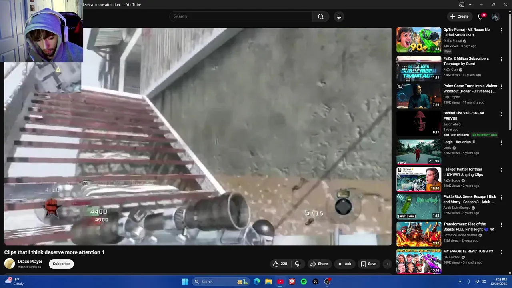Save video to a playlist
The height and width of the screenshot is (288, 512).
(x=368, y=264)
